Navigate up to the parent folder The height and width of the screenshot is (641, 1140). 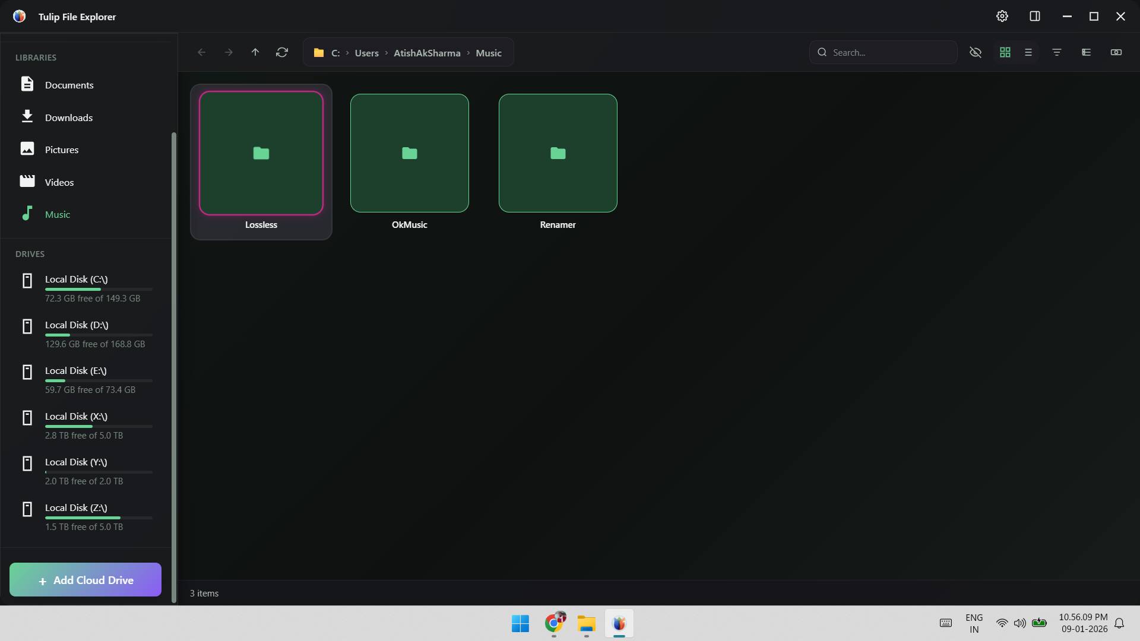coord(255,52)
